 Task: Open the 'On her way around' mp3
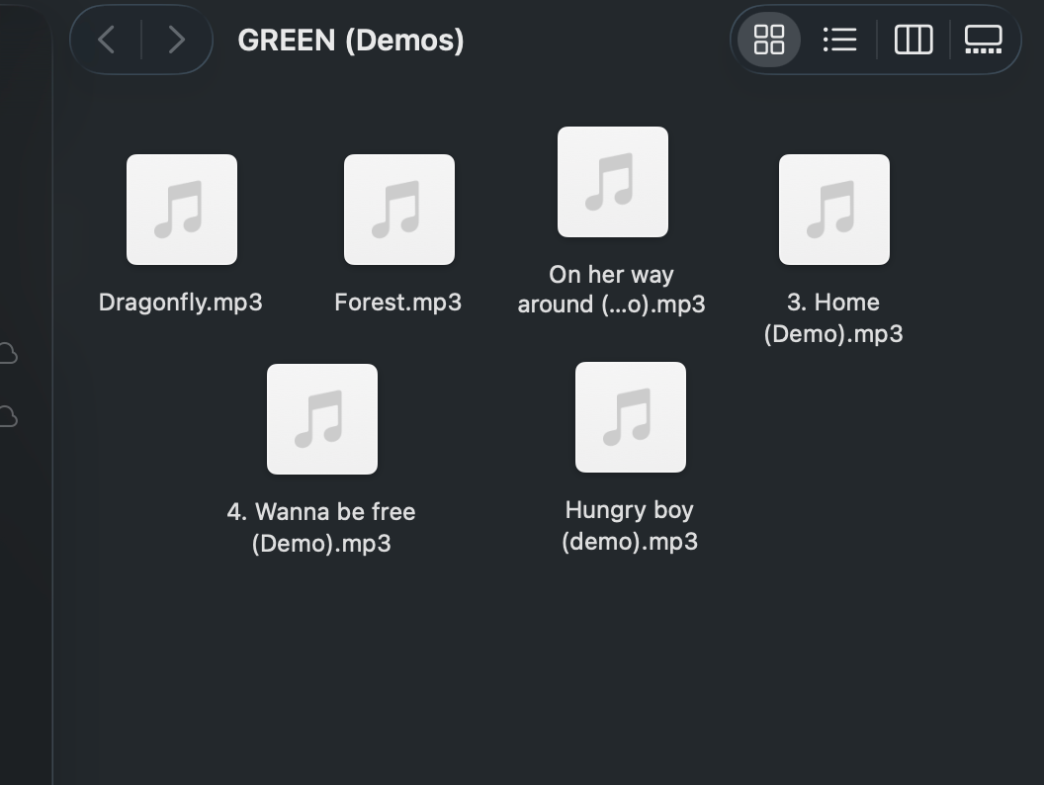612,182
